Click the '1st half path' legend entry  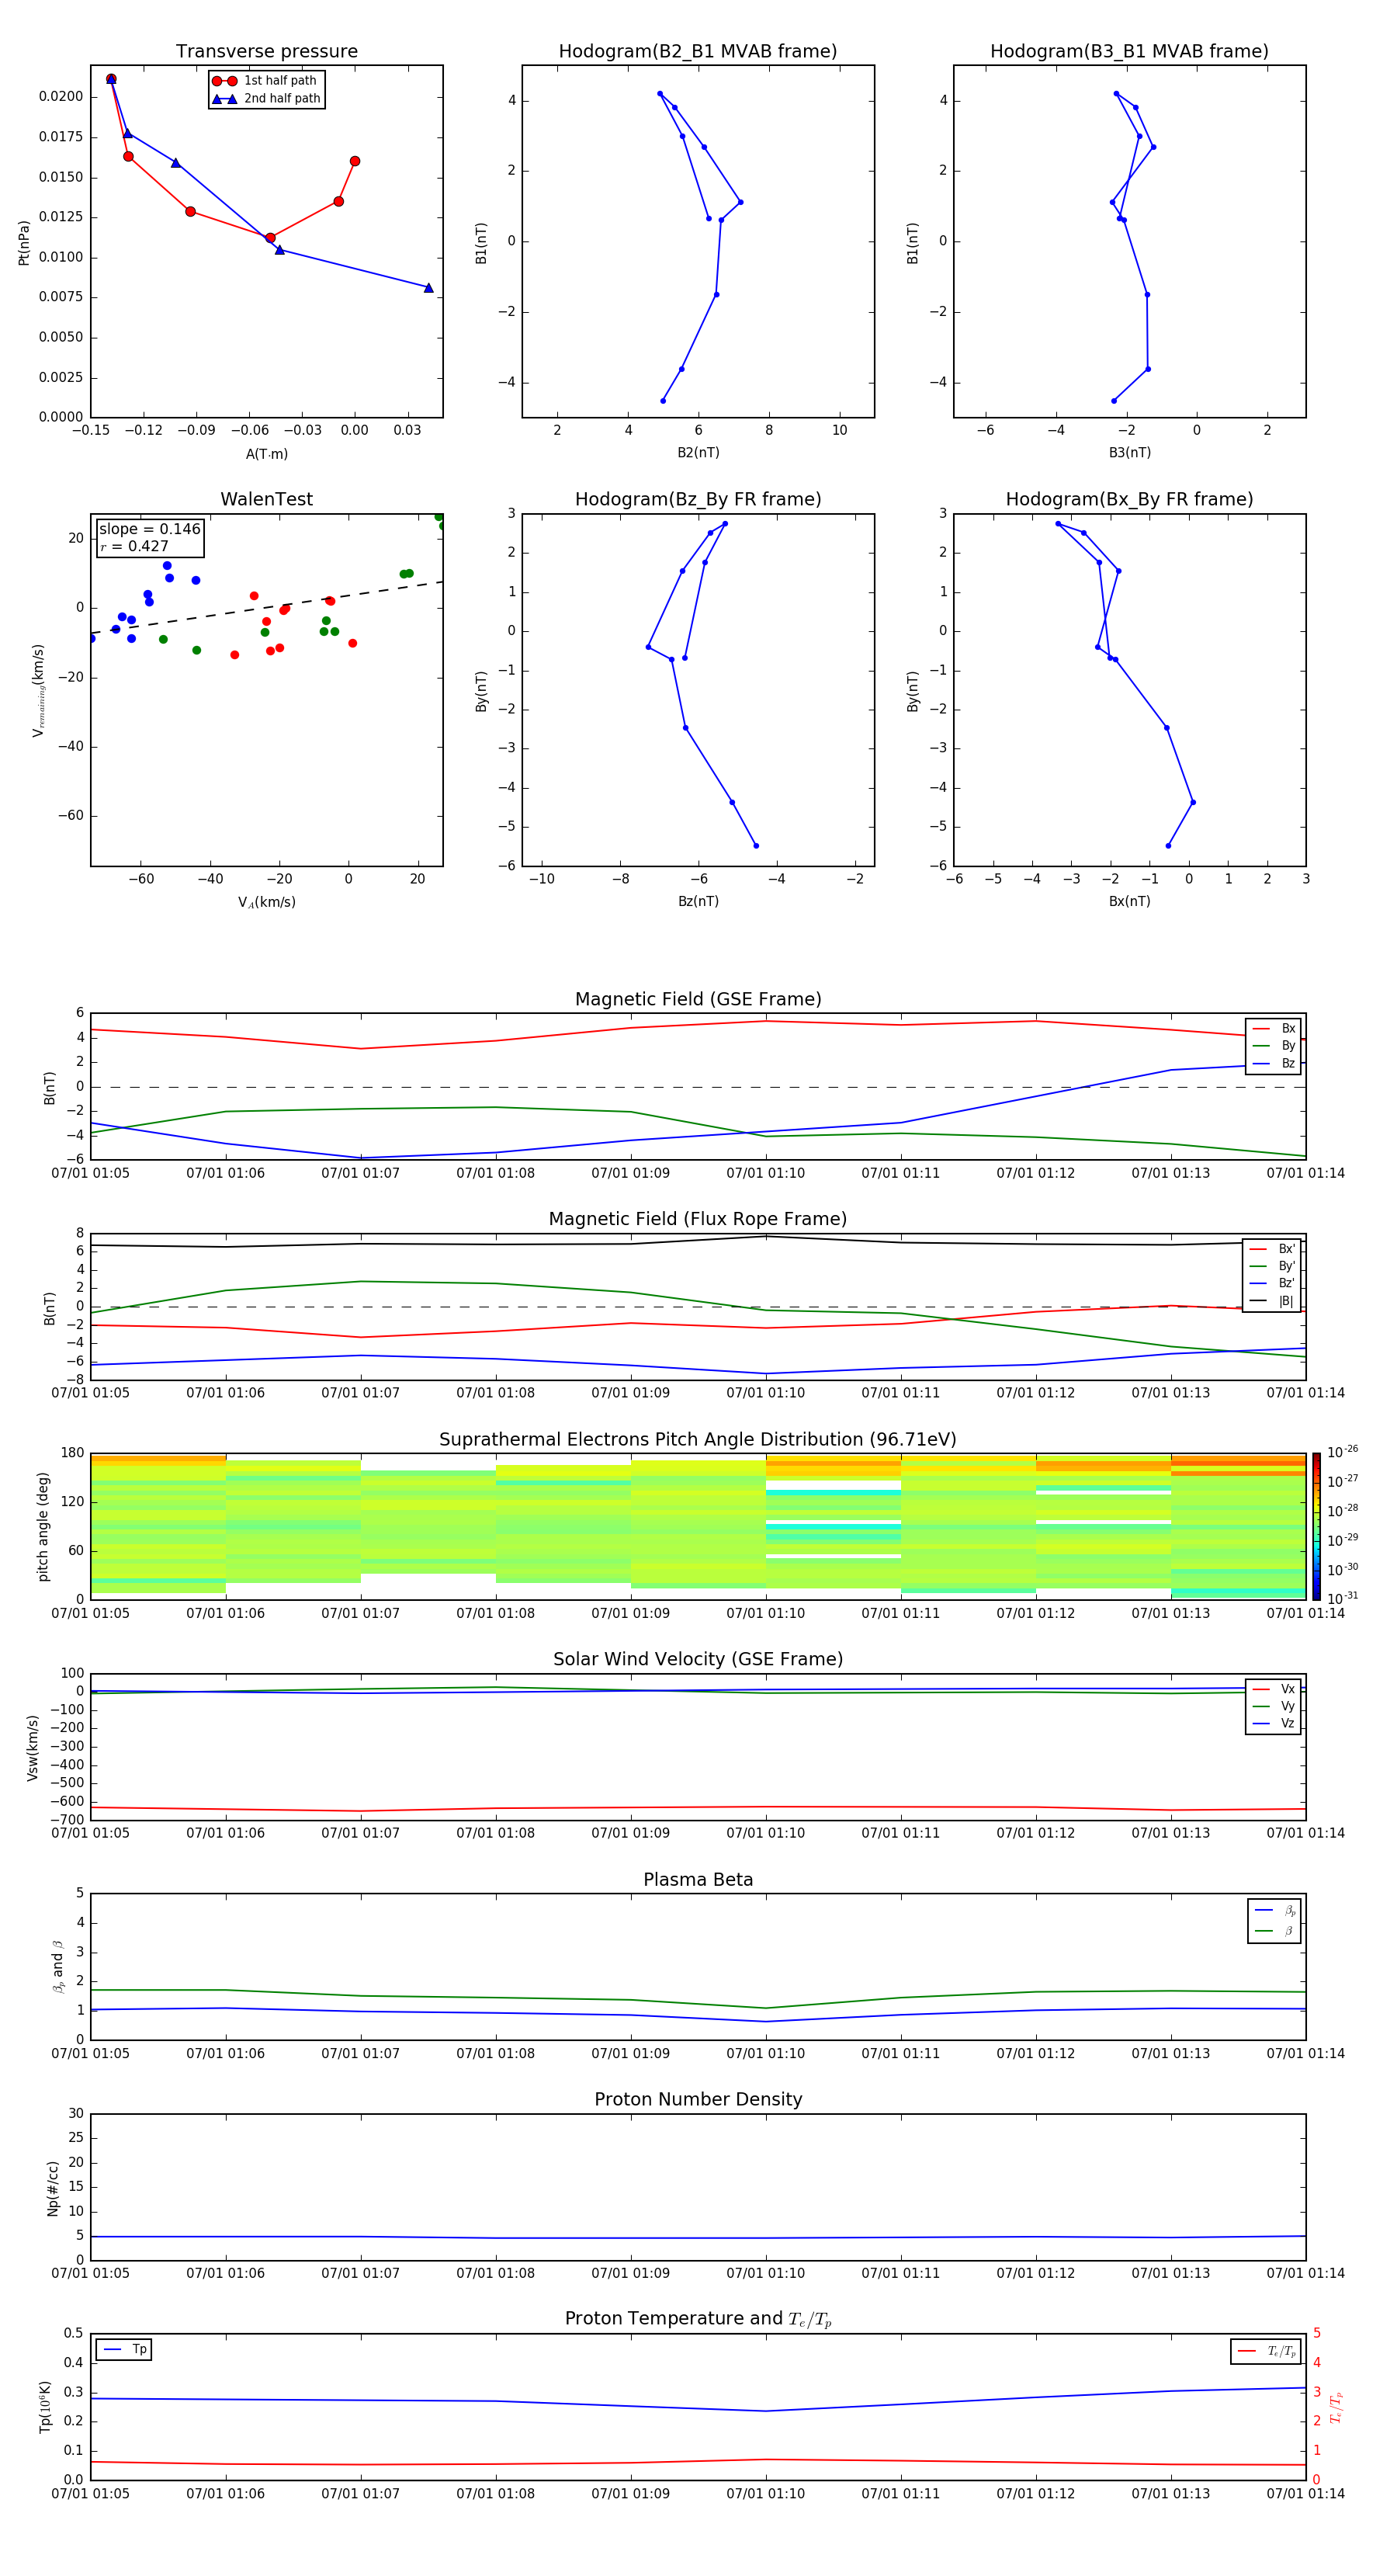(x=266, y=81)
